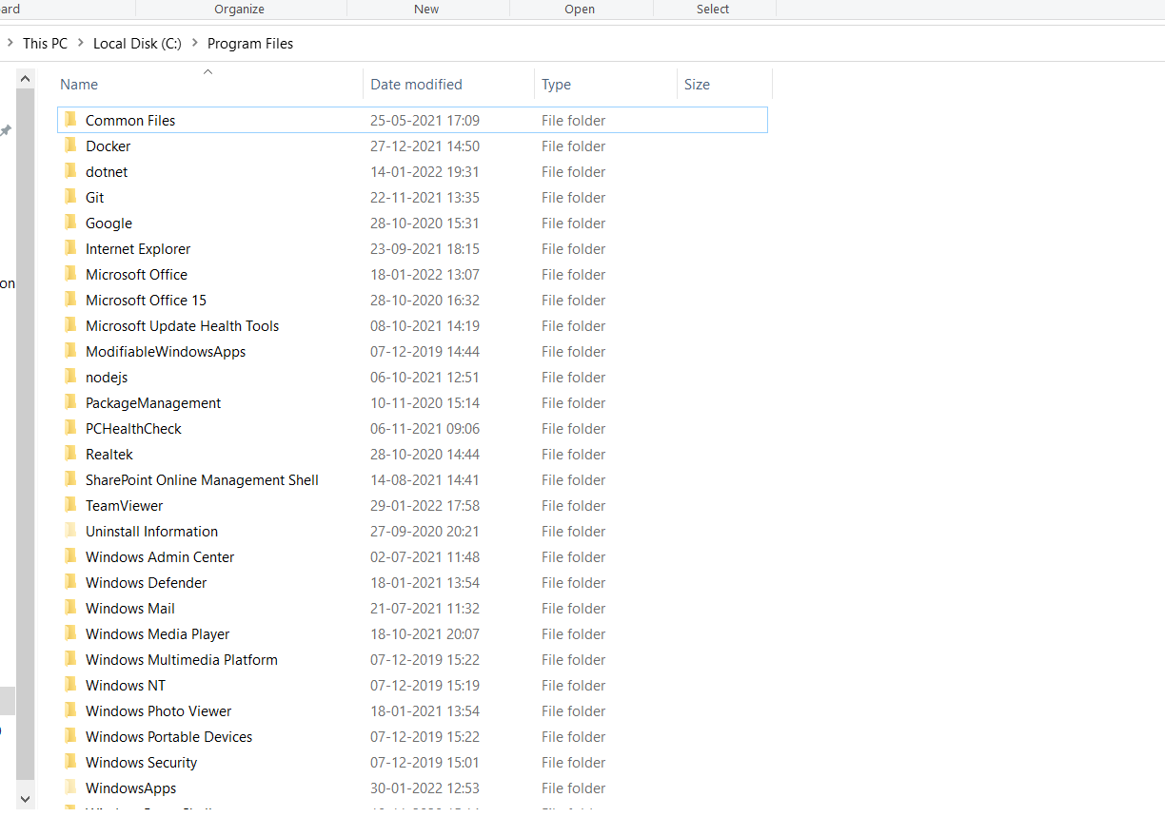Select the Windows Portable Devices folder name
1165x817 pixels.
pyautogui.click(x=169, y=736)
